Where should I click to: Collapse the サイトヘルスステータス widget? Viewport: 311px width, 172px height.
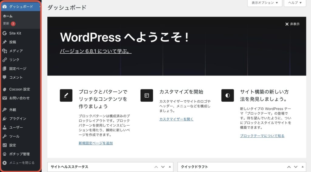(x=170, y=167)
